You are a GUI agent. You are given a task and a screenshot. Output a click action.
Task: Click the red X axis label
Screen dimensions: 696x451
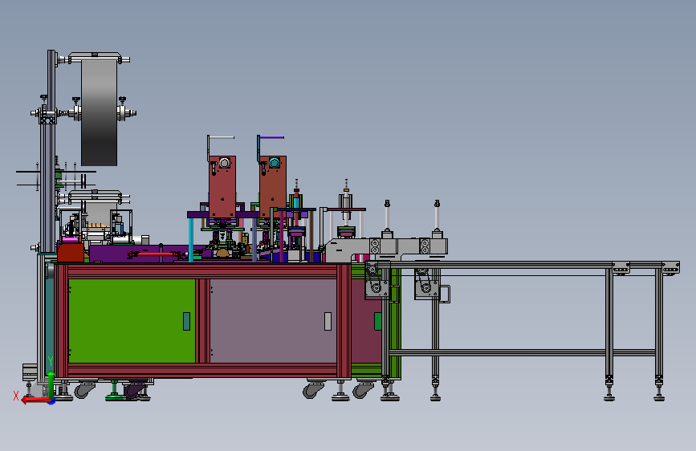point(16,396)
